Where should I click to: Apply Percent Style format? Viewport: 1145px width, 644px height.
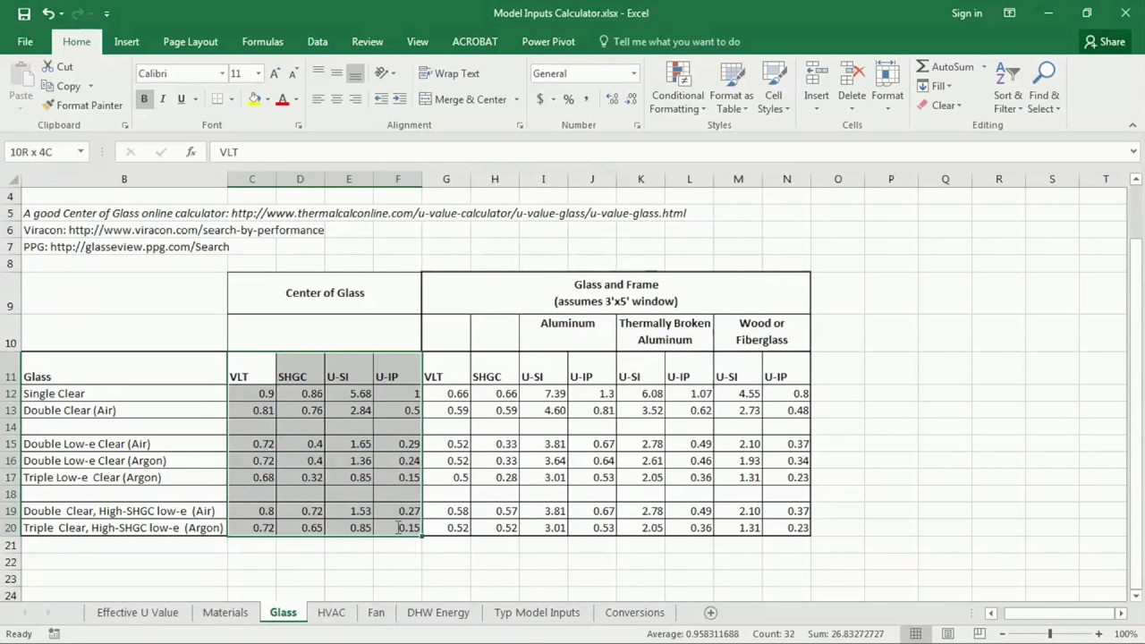click(568, 99)
